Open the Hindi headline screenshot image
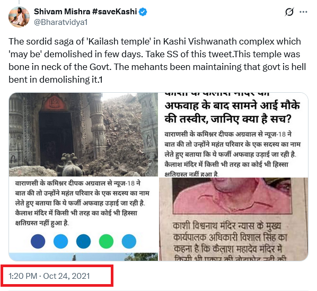317x291 pixels. (x=233, y=135)
